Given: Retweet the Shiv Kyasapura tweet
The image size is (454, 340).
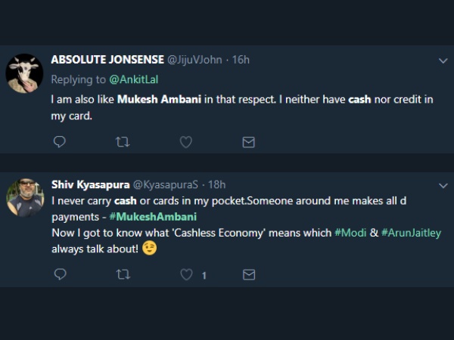Looking at the screenshot, I should pyautogui.click(x=123, y=276).
